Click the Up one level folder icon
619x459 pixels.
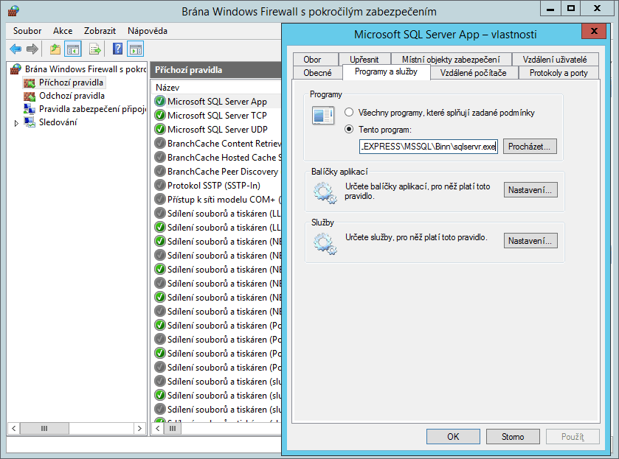point(55,49)
